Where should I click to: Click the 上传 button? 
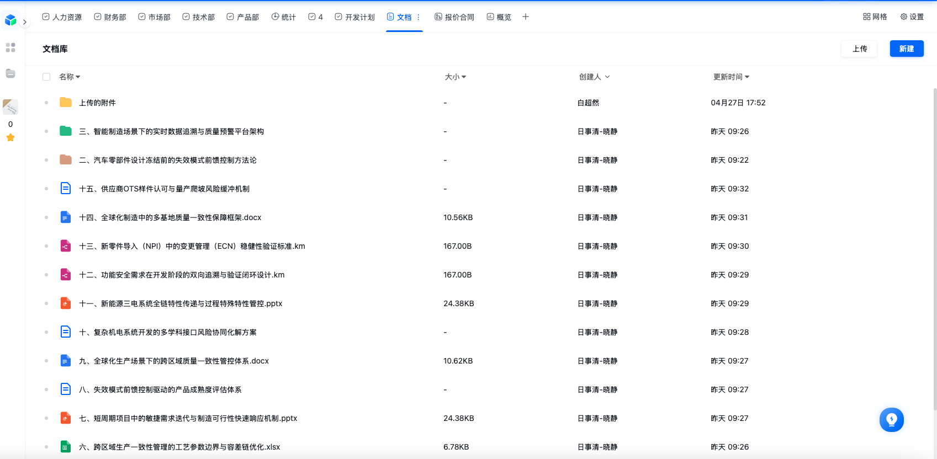point(859,49)
